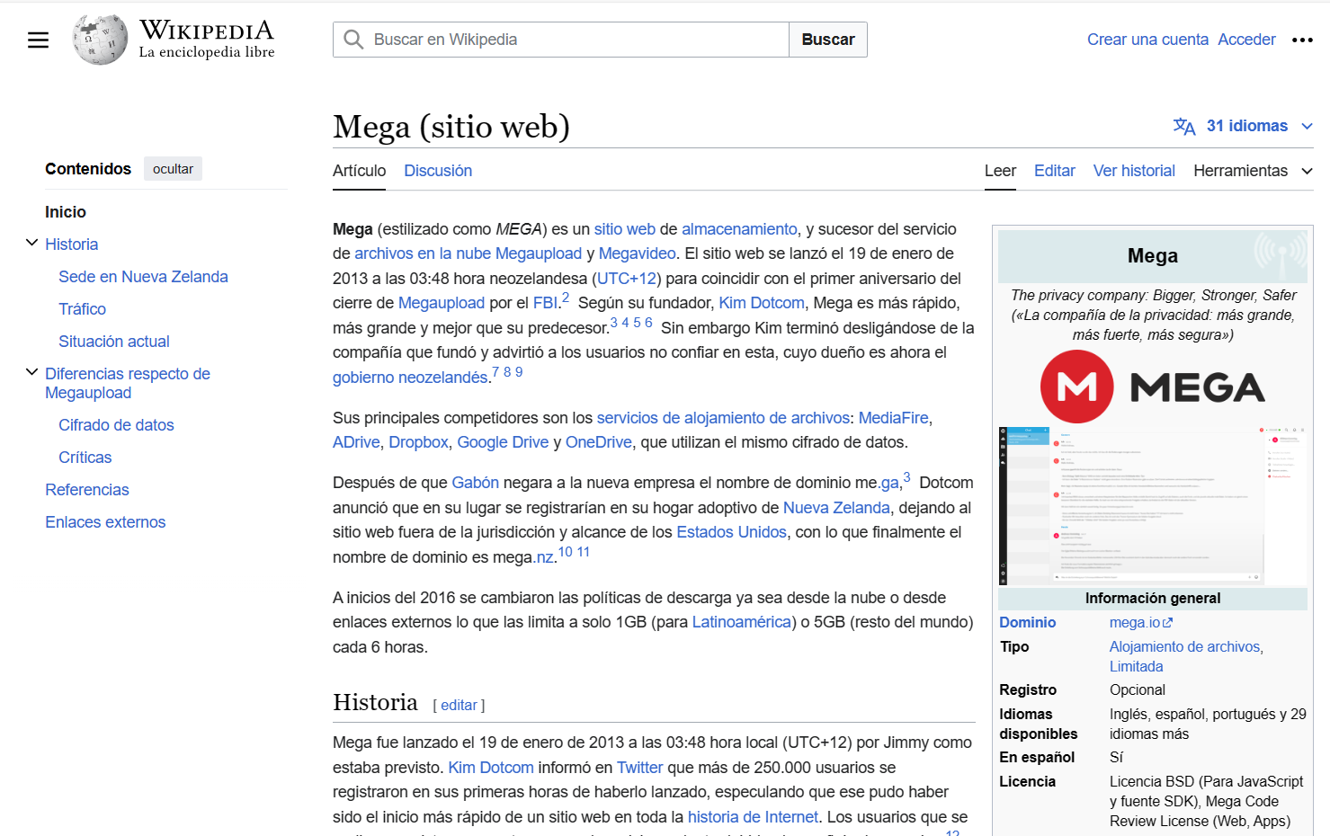Open the Twitter link
This screenshot has height=836, width=1330.
pos(639,768)
